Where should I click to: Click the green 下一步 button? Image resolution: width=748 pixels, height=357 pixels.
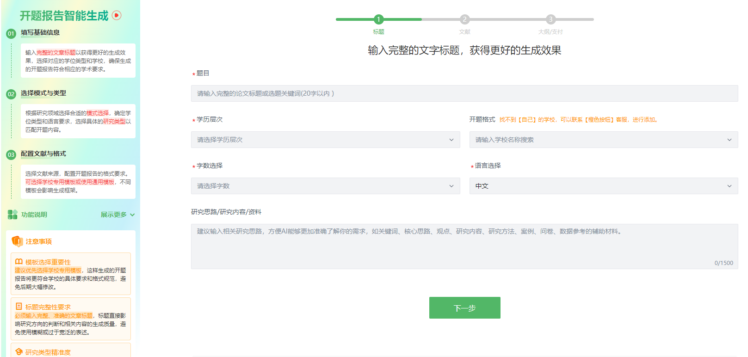pos(464,308)
